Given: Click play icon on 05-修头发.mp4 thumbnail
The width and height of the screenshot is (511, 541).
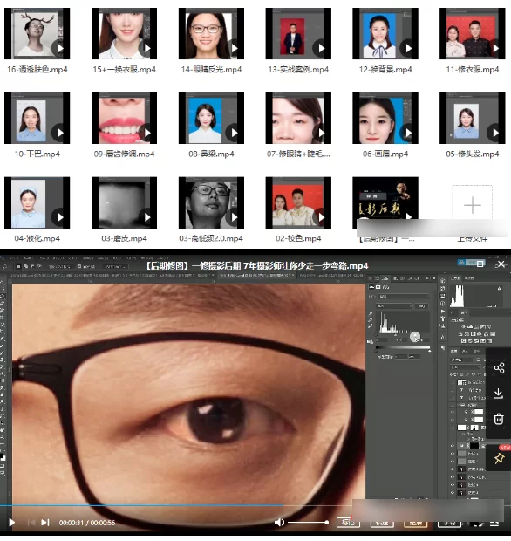Looking at the screenshot, I should 495,133.
